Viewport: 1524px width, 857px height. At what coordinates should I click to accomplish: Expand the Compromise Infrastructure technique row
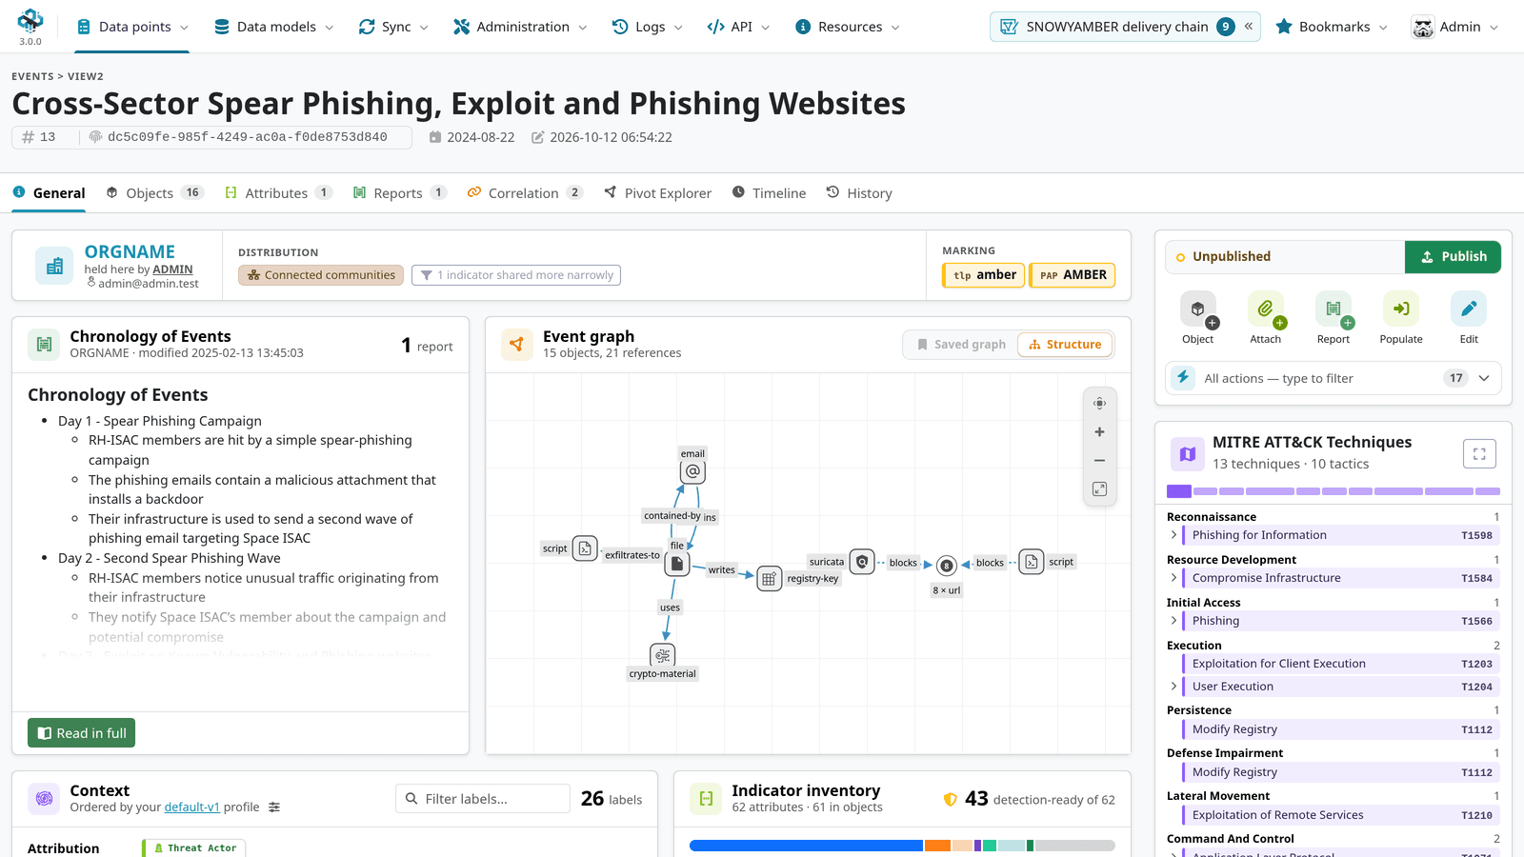click(x=1173, y=578)
